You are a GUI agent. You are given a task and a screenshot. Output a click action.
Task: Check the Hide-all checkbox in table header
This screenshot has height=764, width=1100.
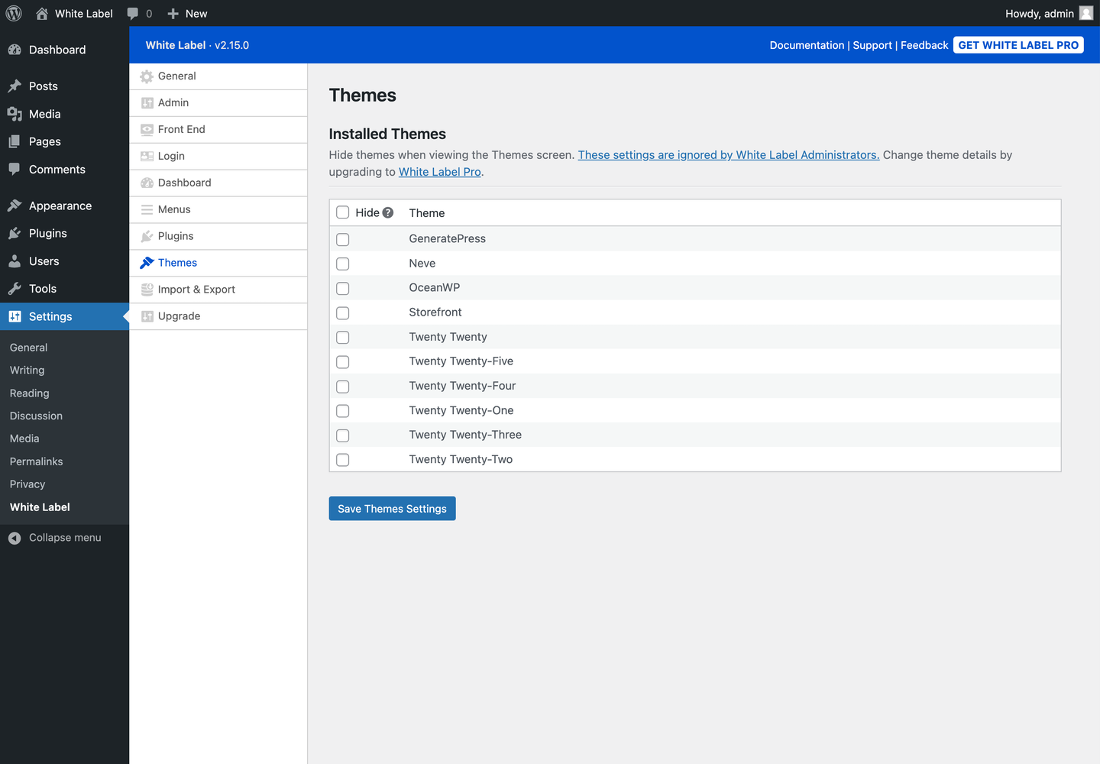(x=342, y=212)
